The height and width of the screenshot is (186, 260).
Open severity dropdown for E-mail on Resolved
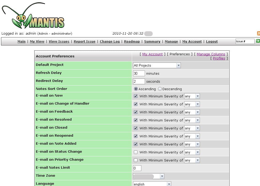click(x=192, y=120)
